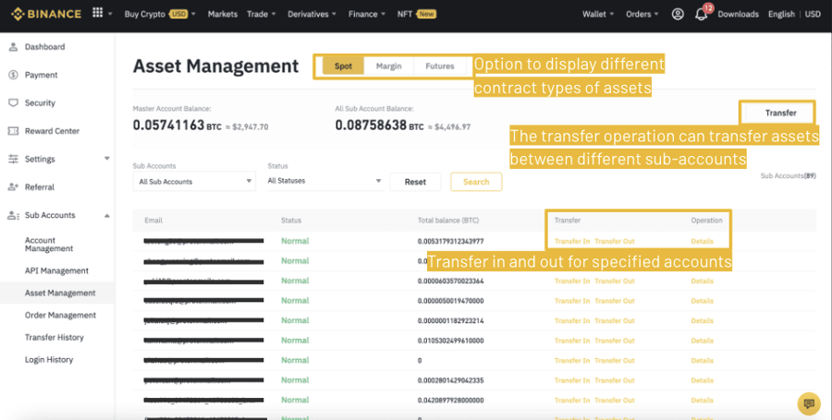Go to Payment in the sidebar
Image resolution: width=832 pixels, height=420 pixels.
tap(41, 75)
